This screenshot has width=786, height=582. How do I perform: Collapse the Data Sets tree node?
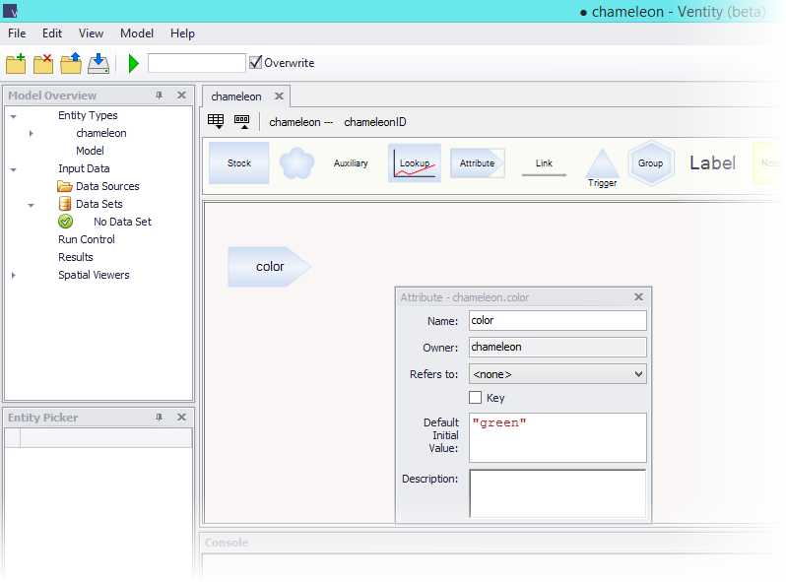pos(32,205)
